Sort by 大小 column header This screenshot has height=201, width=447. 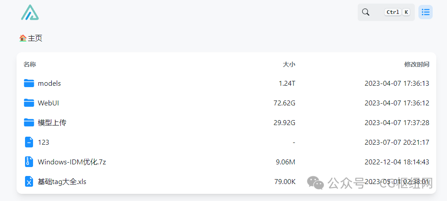[x=289, y=64]
